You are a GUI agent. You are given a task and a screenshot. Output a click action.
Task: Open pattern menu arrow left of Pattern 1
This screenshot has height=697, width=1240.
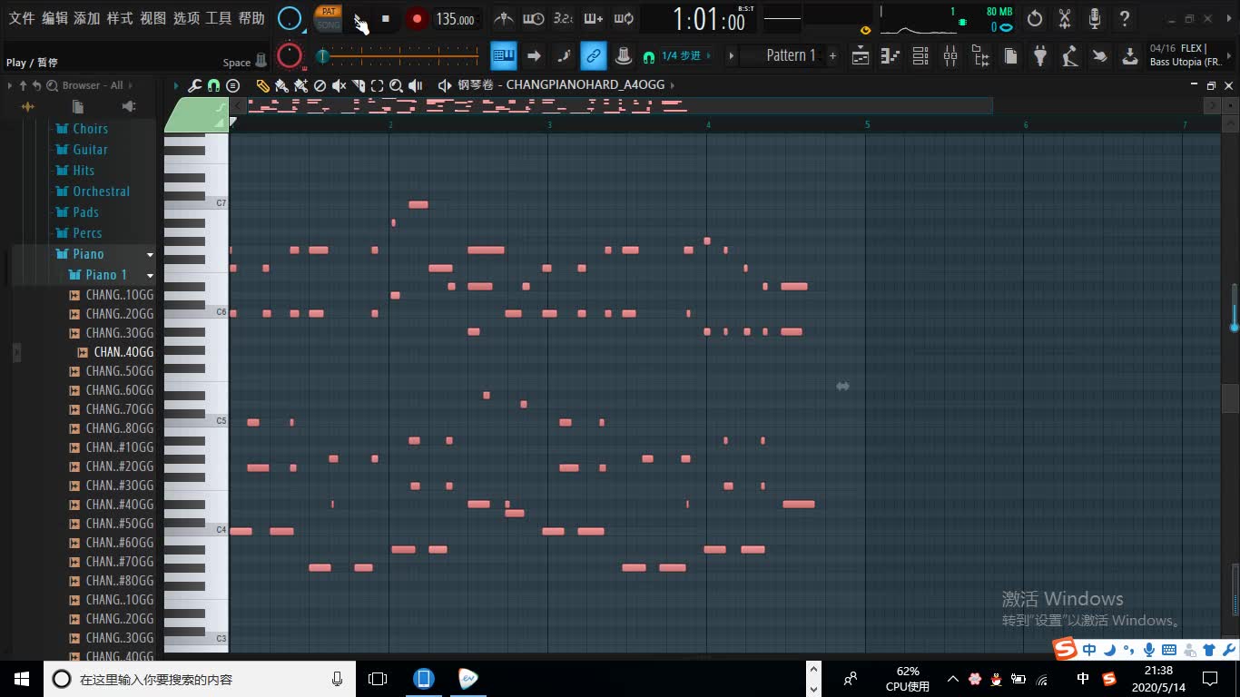[x=732, y=56]
